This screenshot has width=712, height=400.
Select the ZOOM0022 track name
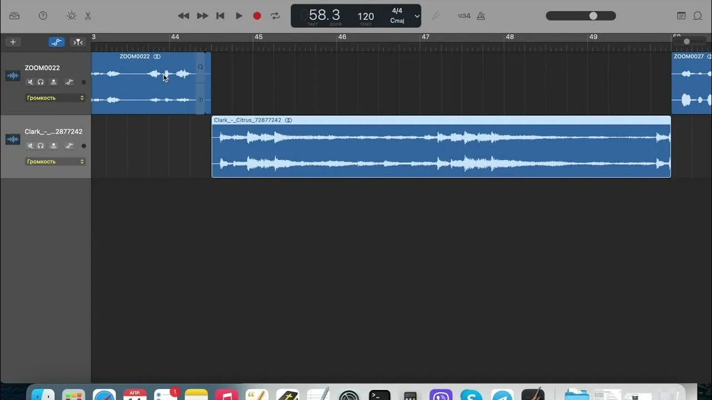pyautogui.click(x=42, y=68)
